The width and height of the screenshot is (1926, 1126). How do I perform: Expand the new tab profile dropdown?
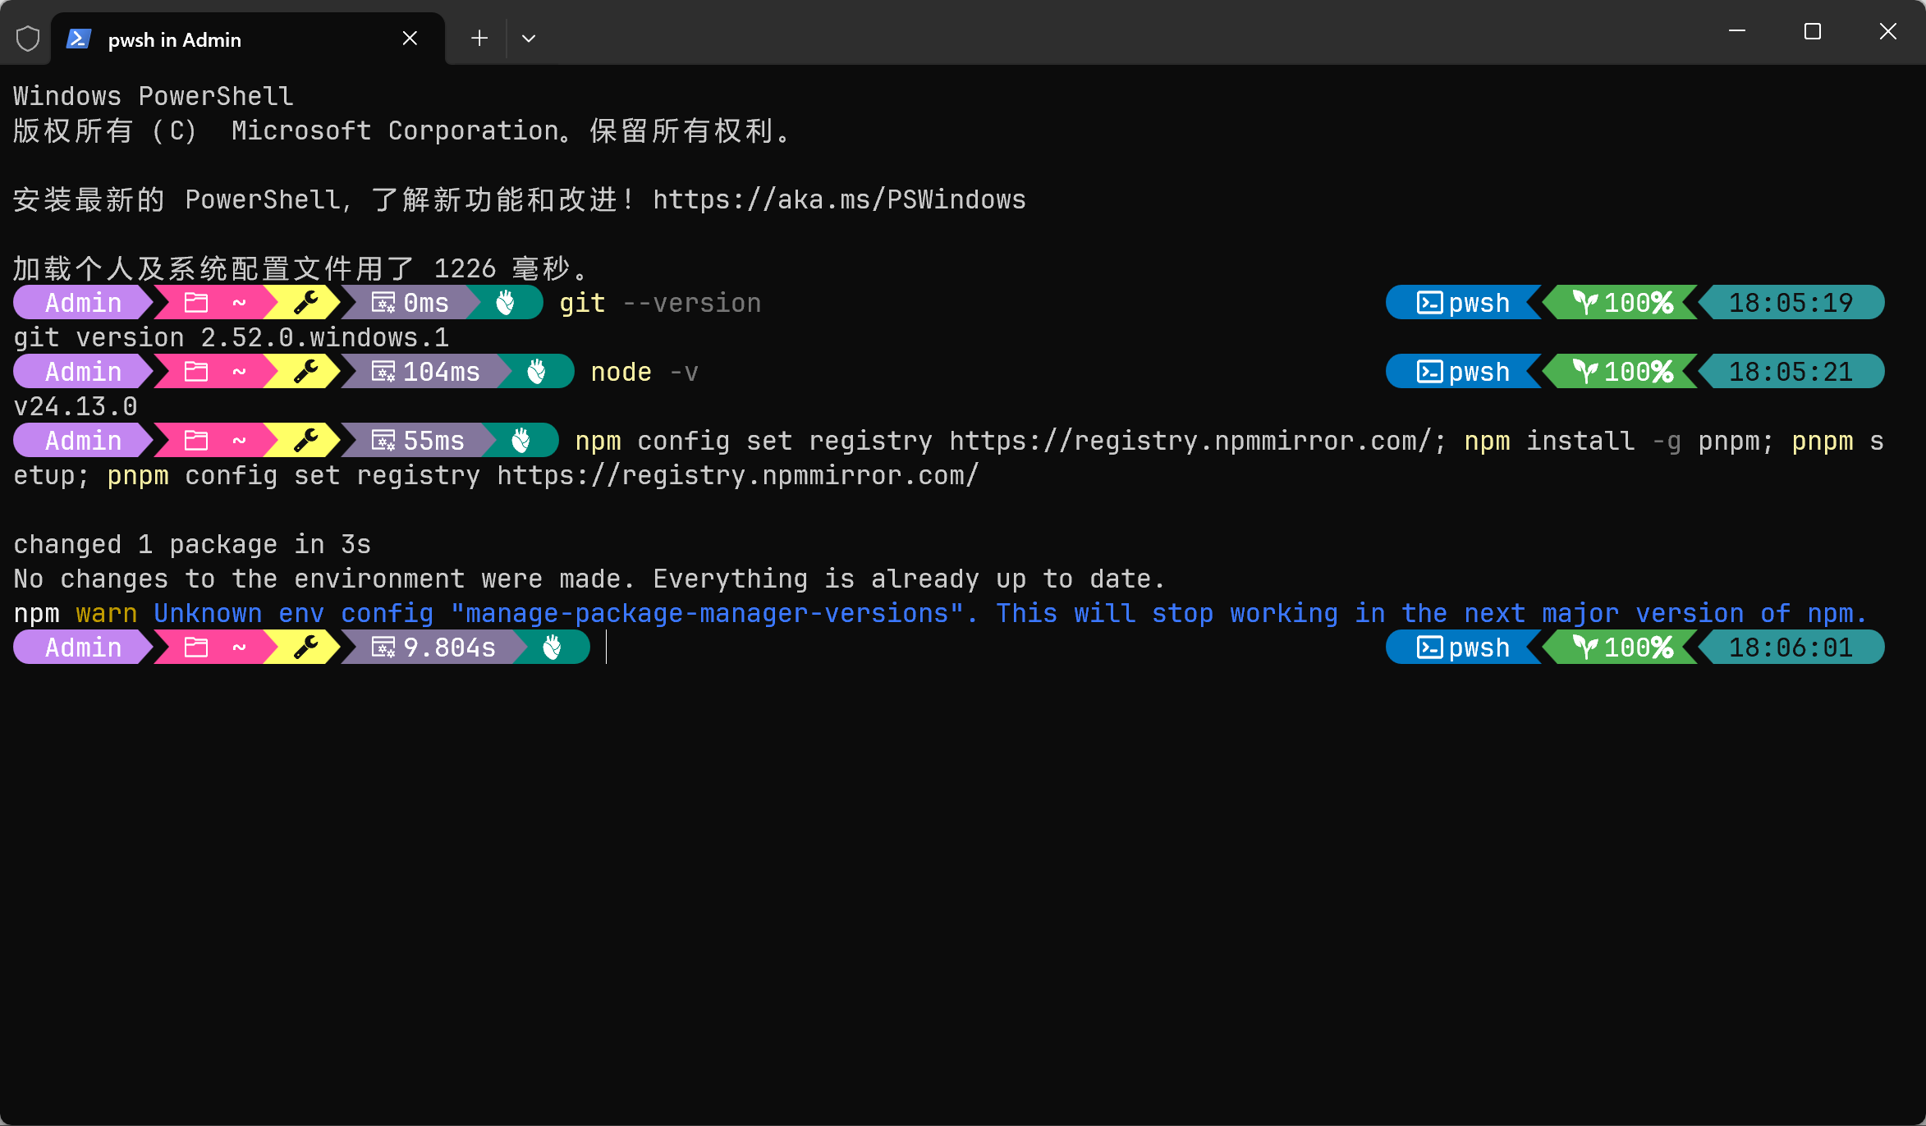pyautogui.click(x=529, y=39)
